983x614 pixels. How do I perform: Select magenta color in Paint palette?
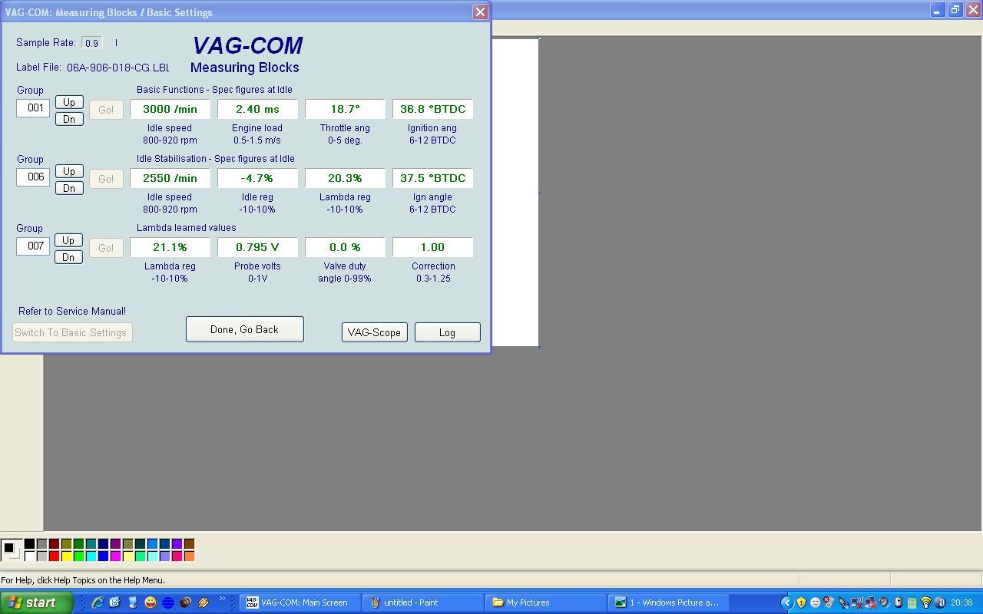tap(115, 556)
